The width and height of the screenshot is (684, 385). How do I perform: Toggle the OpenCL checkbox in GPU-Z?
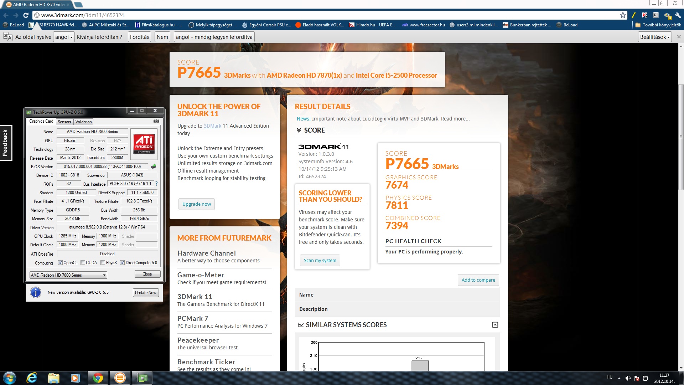point(60,263)
